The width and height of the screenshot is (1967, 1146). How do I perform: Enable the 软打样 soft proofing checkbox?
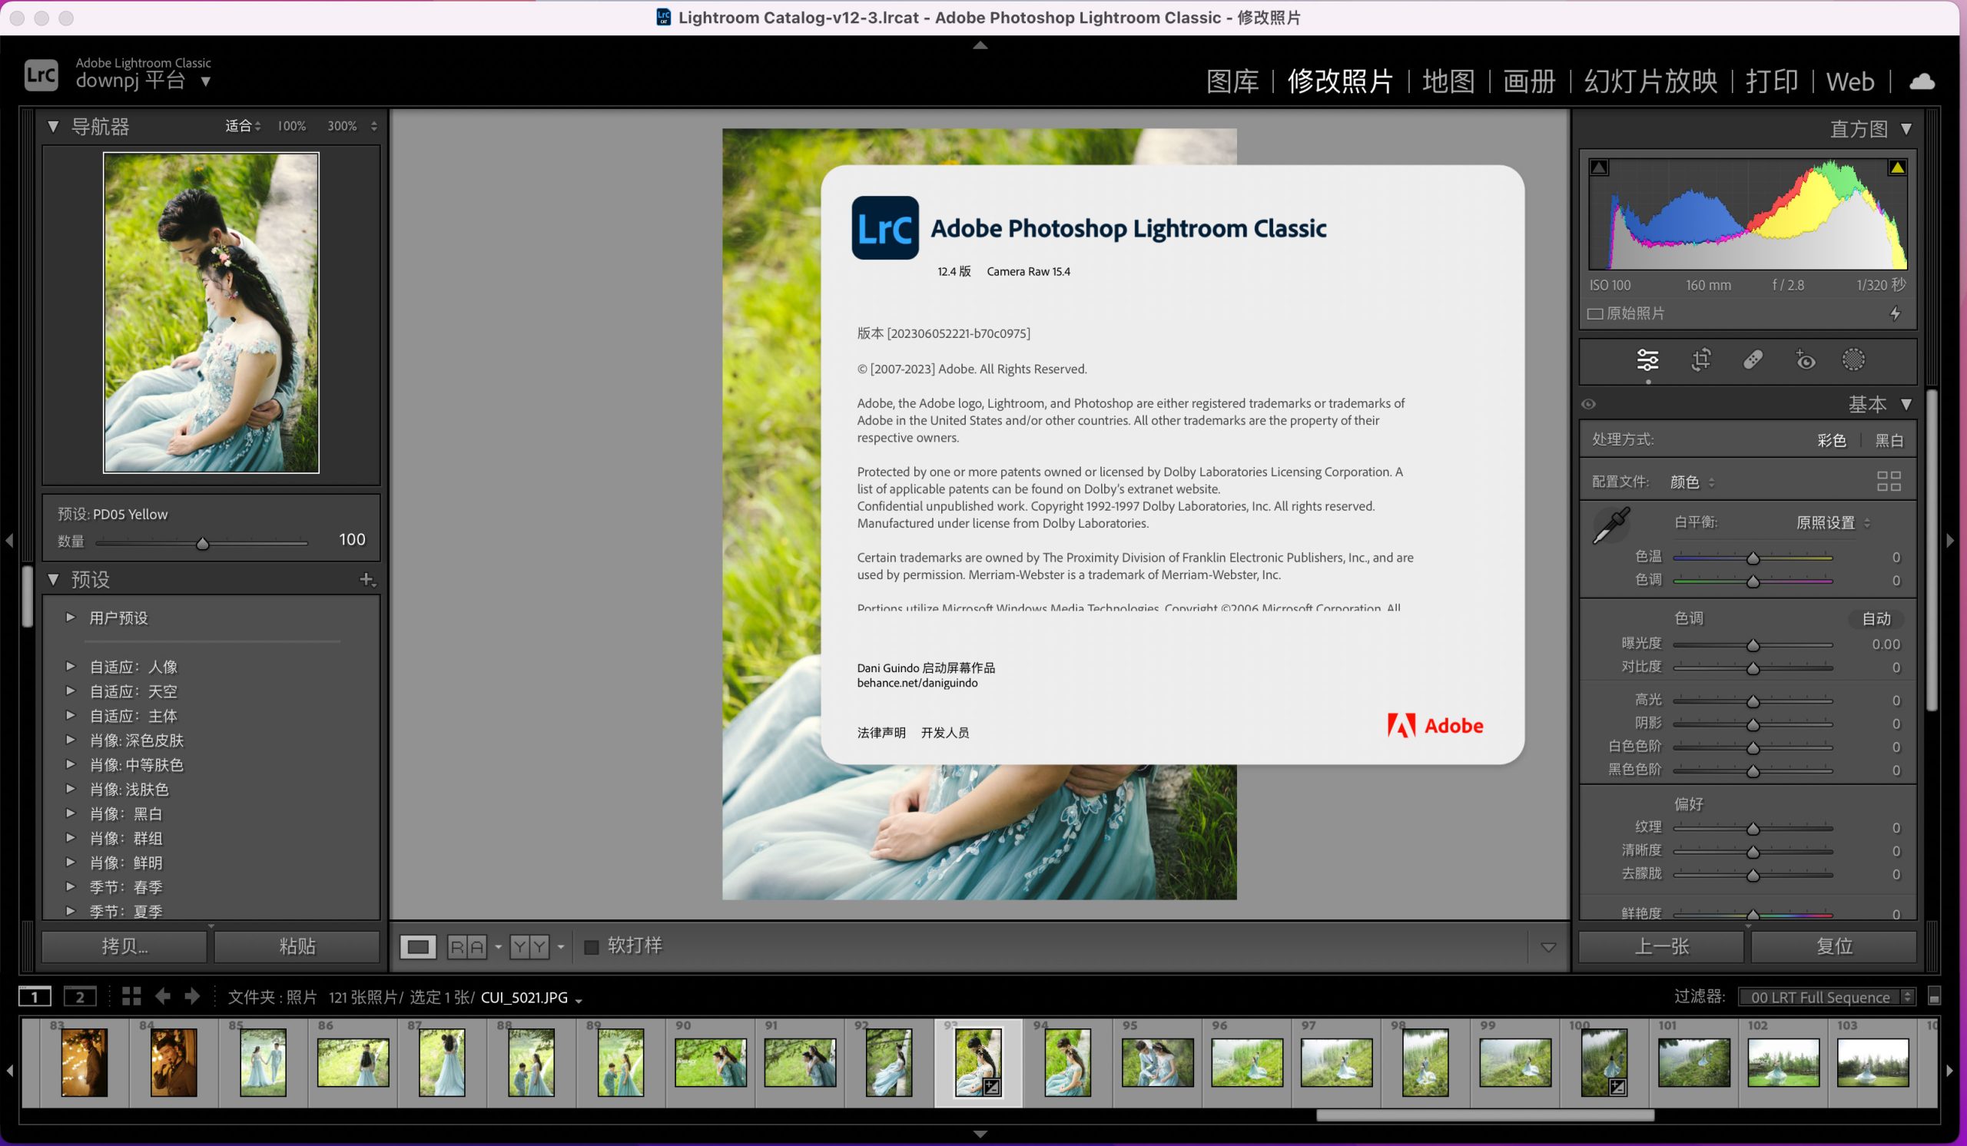tap(592, 946)
